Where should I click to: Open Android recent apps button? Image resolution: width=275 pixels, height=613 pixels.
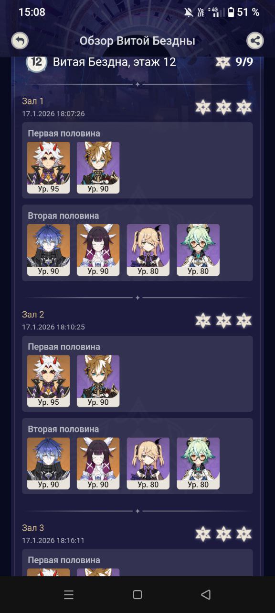tap(69, 595)
